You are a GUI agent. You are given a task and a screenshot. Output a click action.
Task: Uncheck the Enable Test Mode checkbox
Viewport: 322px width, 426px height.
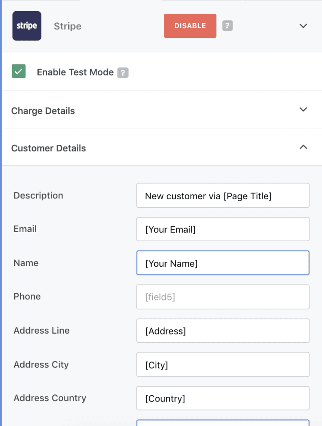point(19,71)
